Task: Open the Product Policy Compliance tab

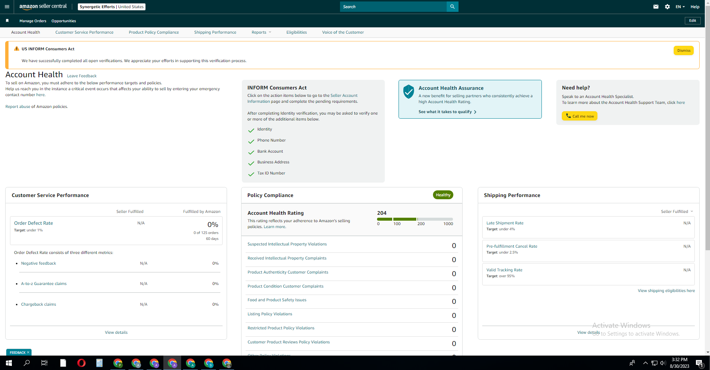Action: click(x=154, y=32)
